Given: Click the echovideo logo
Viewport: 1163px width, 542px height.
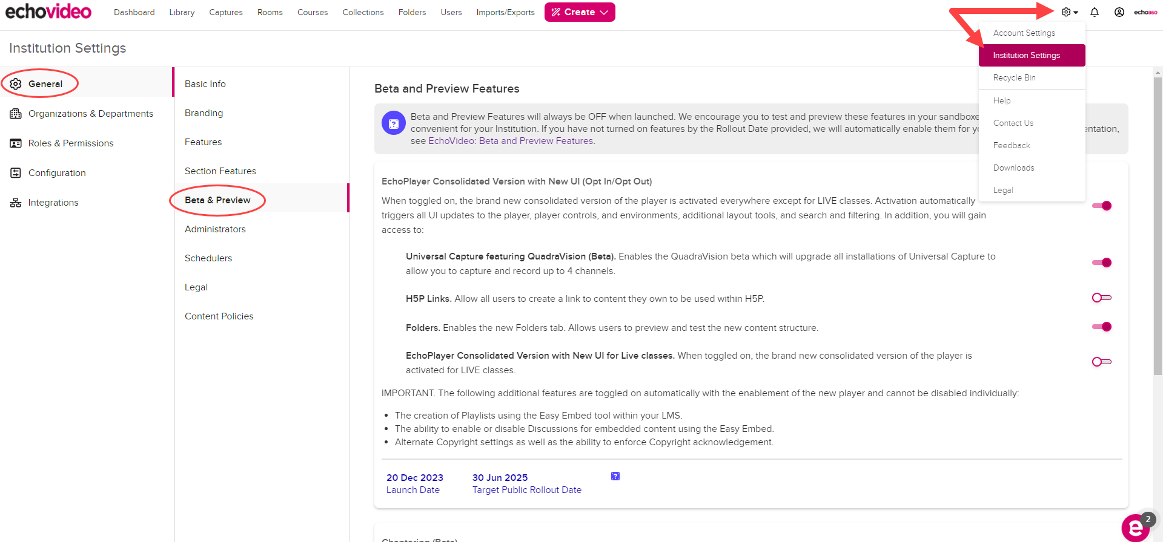Looking at the screenshot, I should click(x=48, y=11).
